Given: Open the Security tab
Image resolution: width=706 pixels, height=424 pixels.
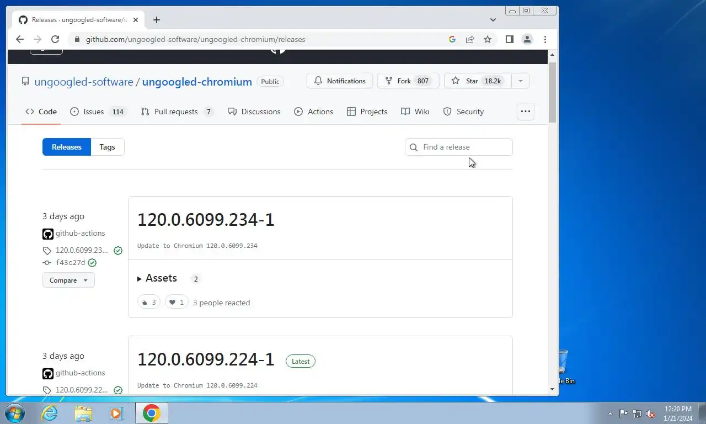Looking at the screenshot, I should [464, 112].
